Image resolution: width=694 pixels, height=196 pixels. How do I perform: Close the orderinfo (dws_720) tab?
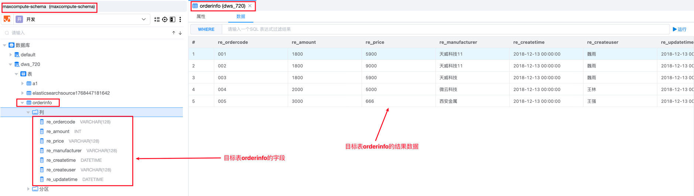tap(250, 6)
